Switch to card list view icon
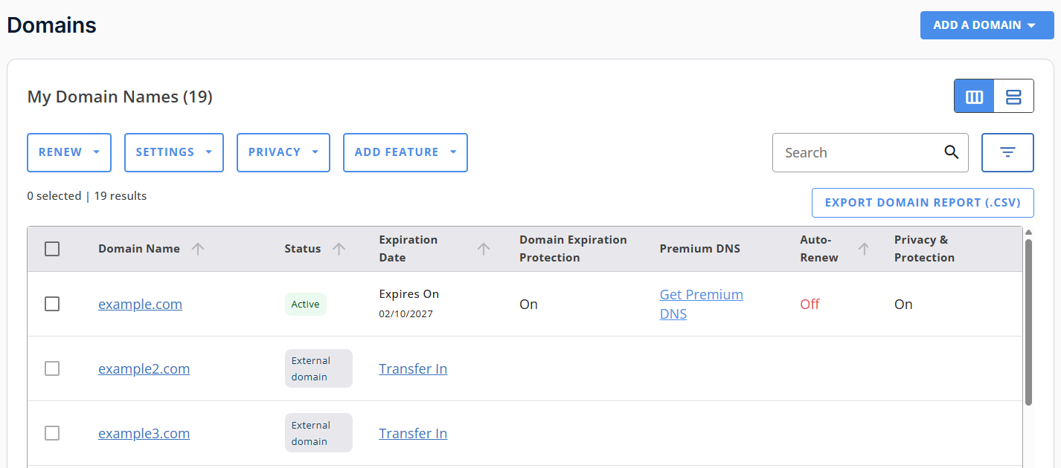 [x=1013, y=97]
